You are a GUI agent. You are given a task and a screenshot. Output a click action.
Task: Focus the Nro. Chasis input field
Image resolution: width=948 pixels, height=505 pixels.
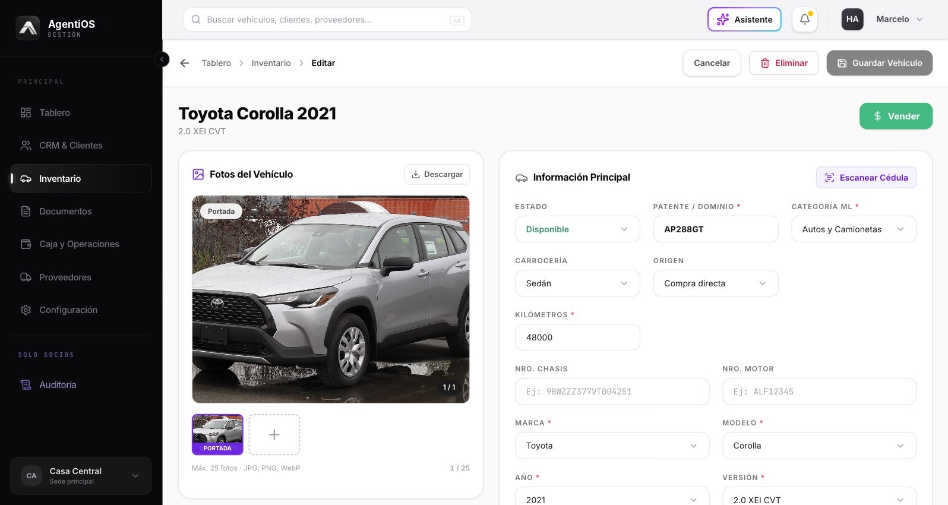tap(612, 392)
